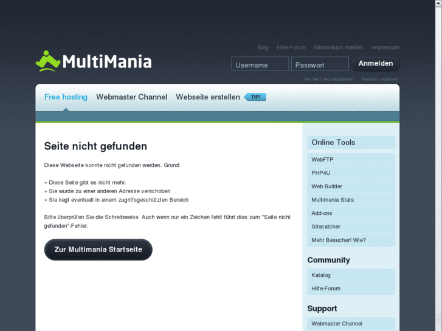Open the Webseite erstellen tab
This screenshot has width=442, height=331.
pyautogui.click(x=208, y=97)
